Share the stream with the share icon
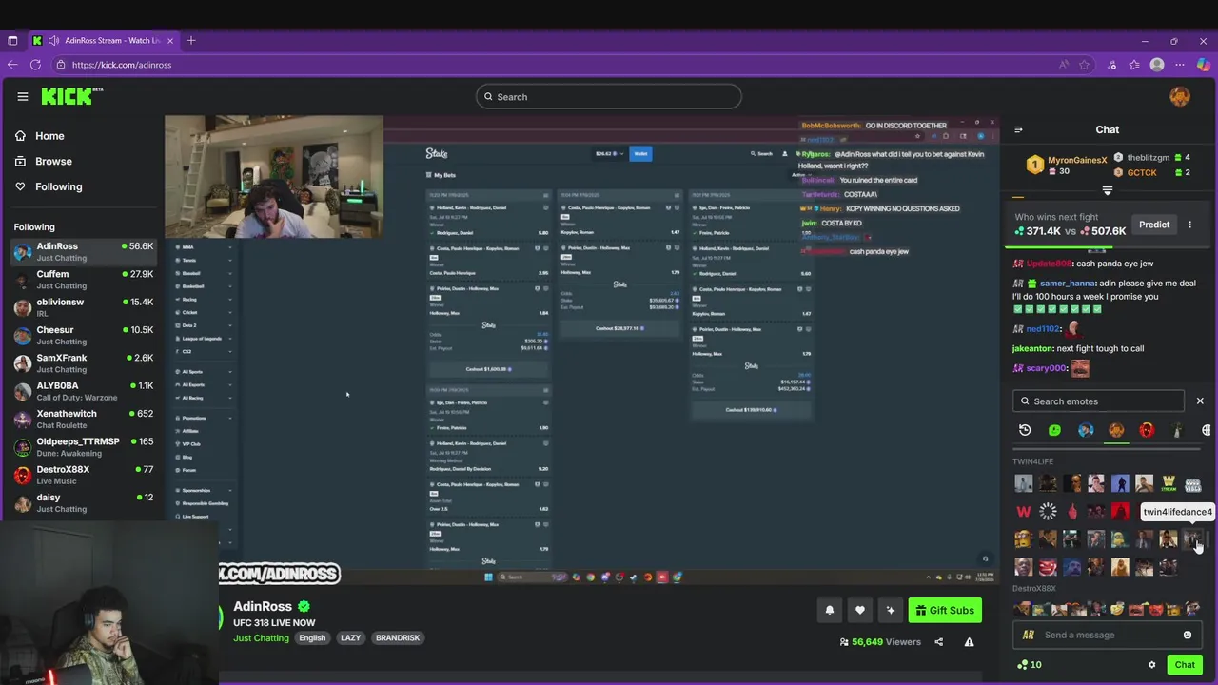1218x685 pixels. tap(938, 642)
